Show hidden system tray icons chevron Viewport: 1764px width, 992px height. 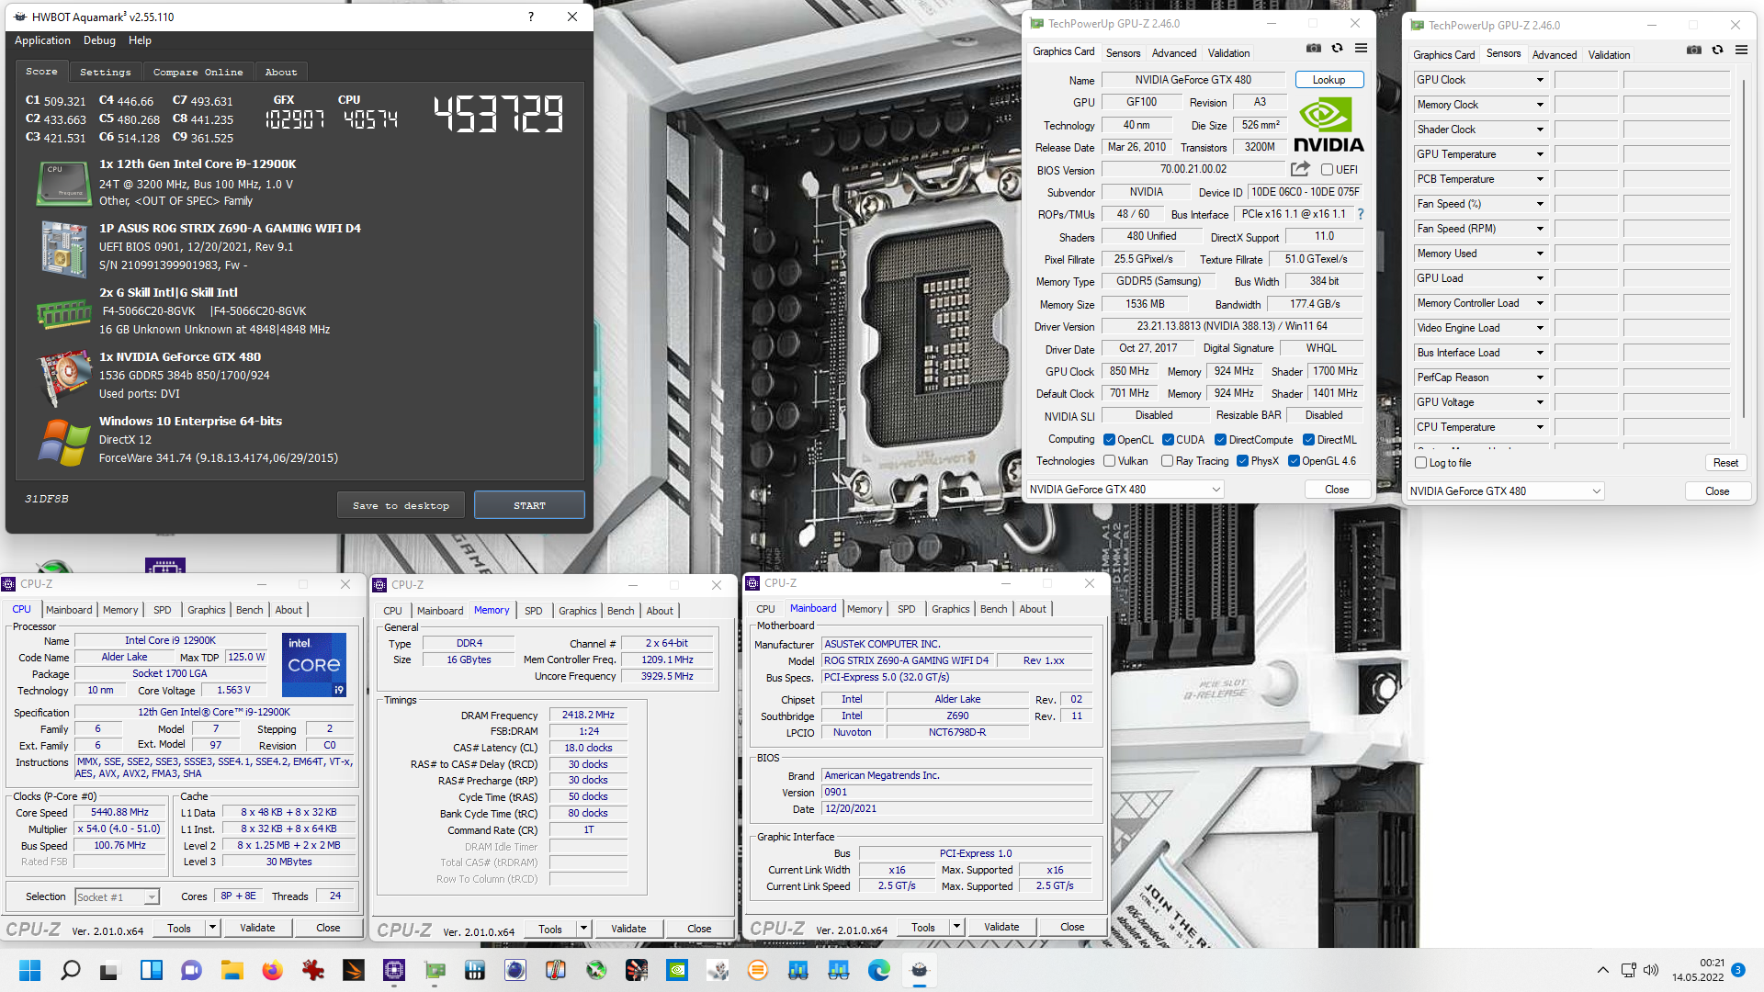(1602, 970)
